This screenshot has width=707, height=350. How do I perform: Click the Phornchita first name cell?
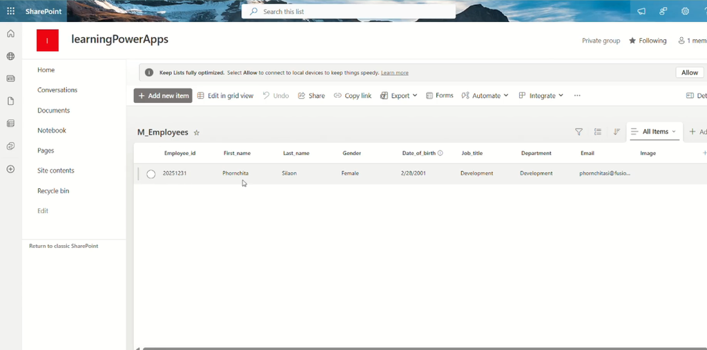(x=235, y=173)
